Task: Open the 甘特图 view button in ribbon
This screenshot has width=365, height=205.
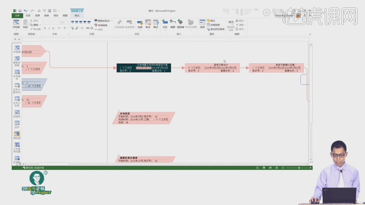Action: coord(16,24)
